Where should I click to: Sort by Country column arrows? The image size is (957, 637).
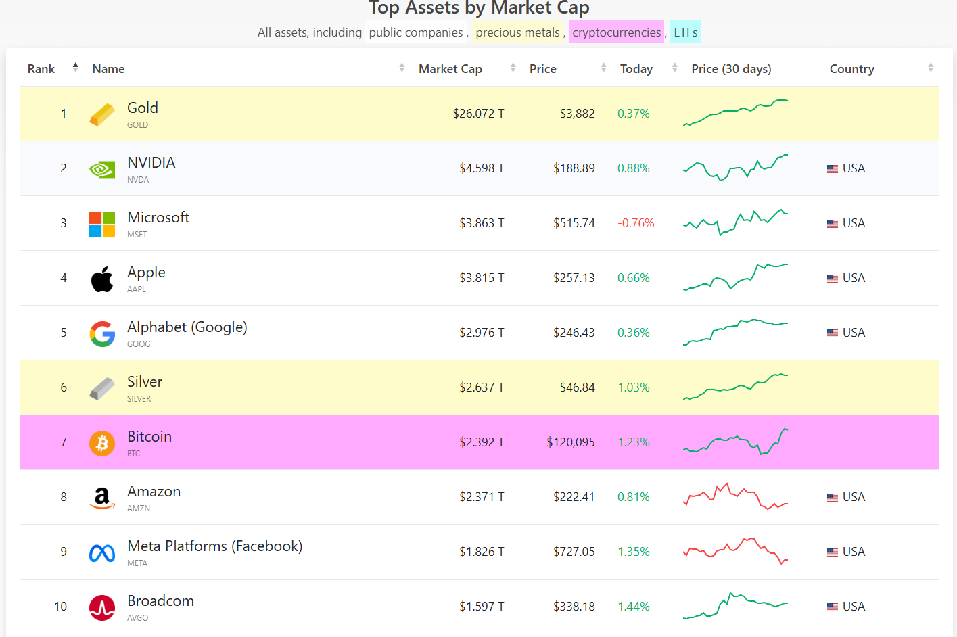pos(931,68)
